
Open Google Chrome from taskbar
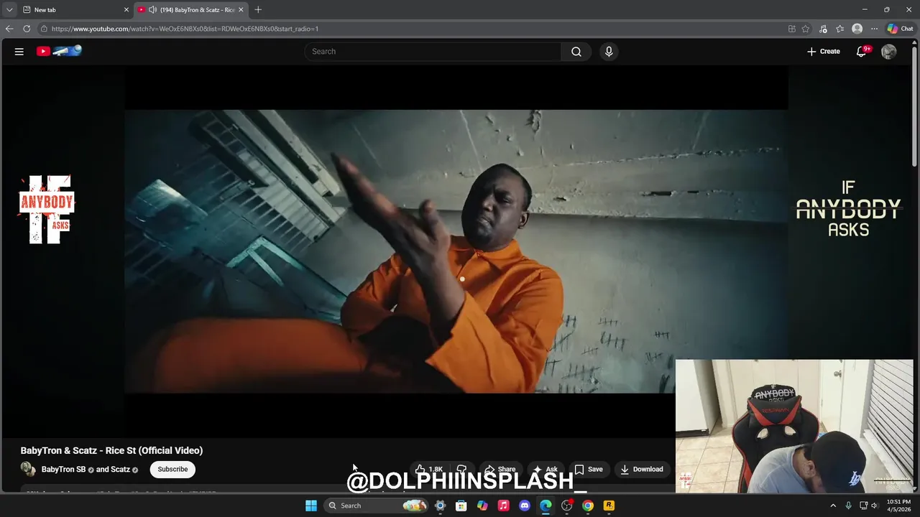(588, 506)
